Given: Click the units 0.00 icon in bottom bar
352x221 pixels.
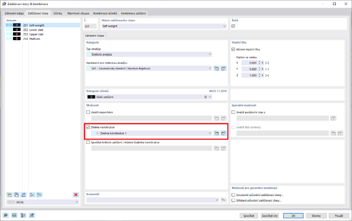Looking at the screenshot, I should click(x=14, y=215).
